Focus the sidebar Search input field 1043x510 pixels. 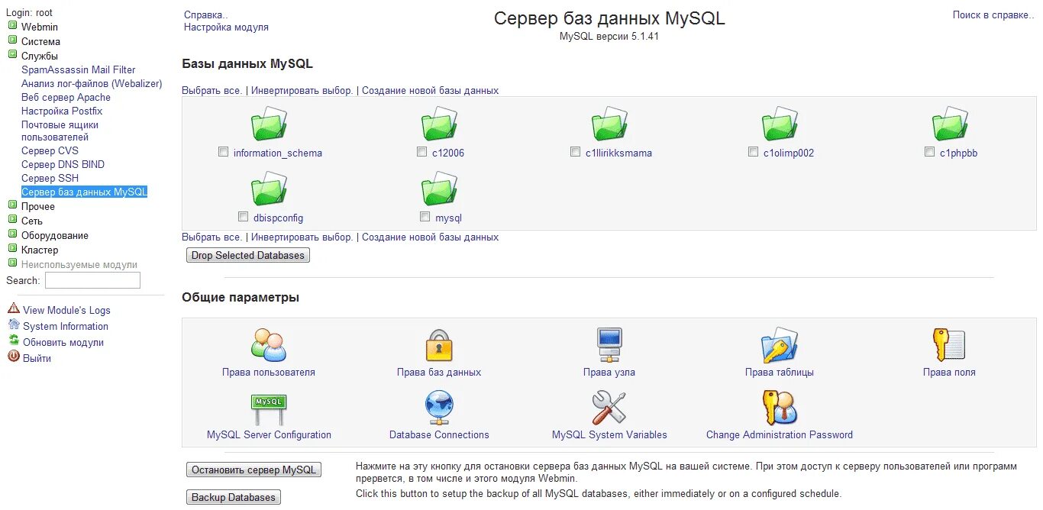click(92, 280)
